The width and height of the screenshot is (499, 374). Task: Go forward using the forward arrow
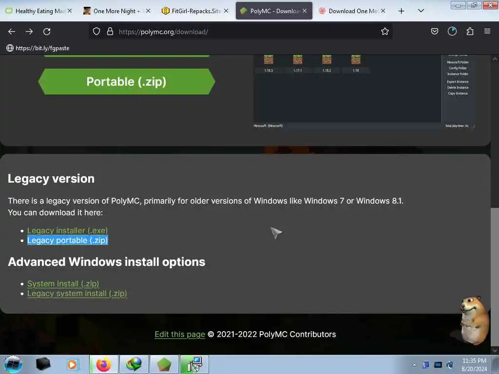[x=29, y=32]
